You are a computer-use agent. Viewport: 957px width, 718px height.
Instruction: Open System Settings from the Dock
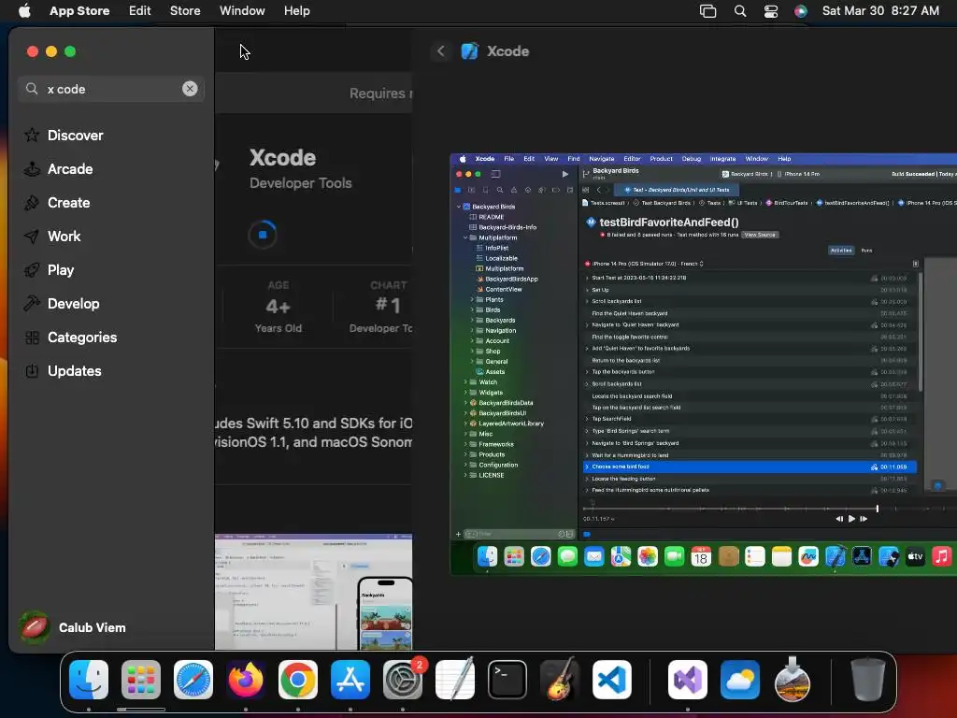(x=403, y=680)
